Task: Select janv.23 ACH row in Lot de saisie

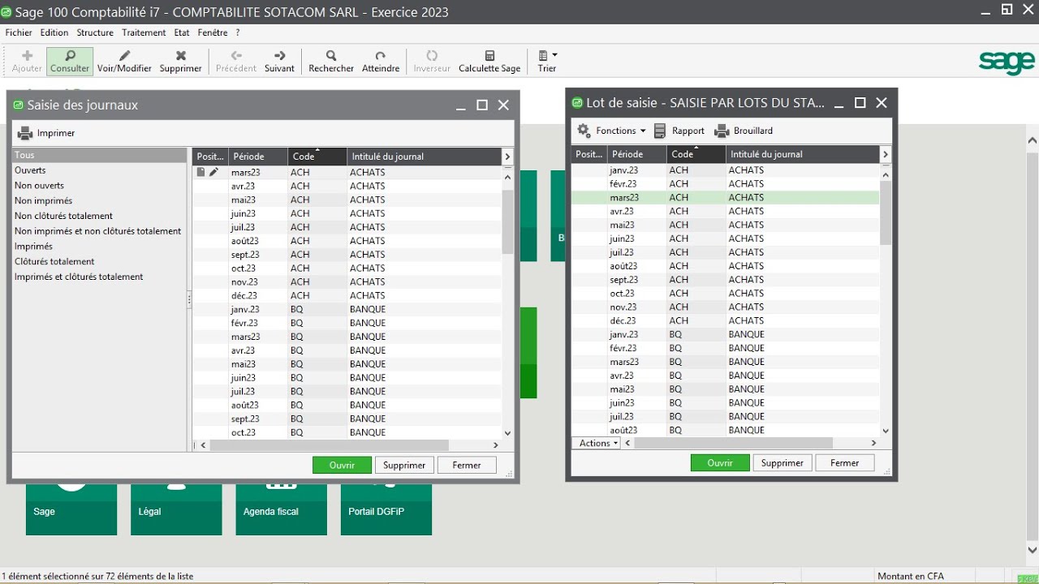Action: click(x=726, y=170)
